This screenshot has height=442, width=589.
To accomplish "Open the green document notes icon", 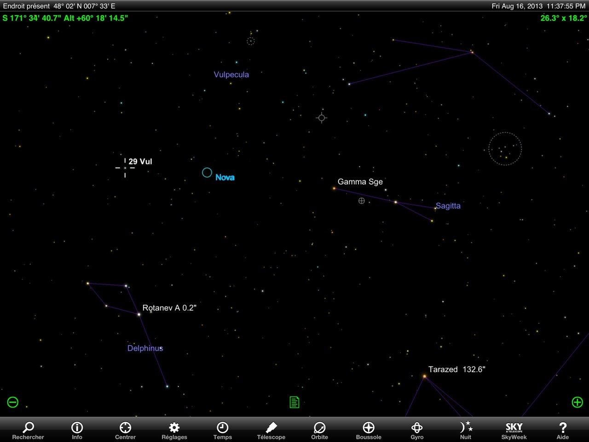I will click(x=294, y=402).
